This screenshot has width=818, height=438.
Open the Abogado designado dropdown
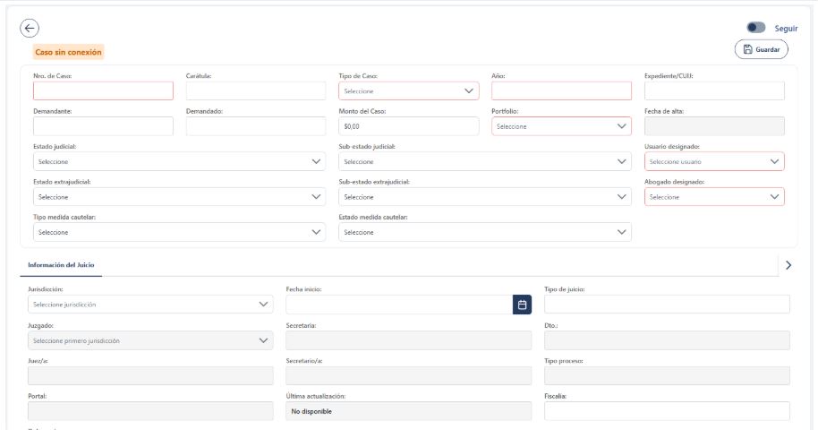click(713, 197)
